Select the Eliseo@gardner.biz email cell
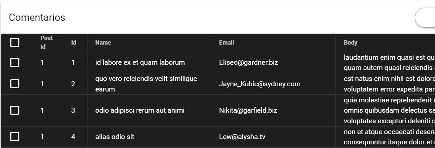 click(x=249, y=62)
